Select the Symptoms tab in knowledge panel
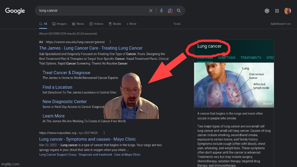The image size is (297, 167). point(227,58)
